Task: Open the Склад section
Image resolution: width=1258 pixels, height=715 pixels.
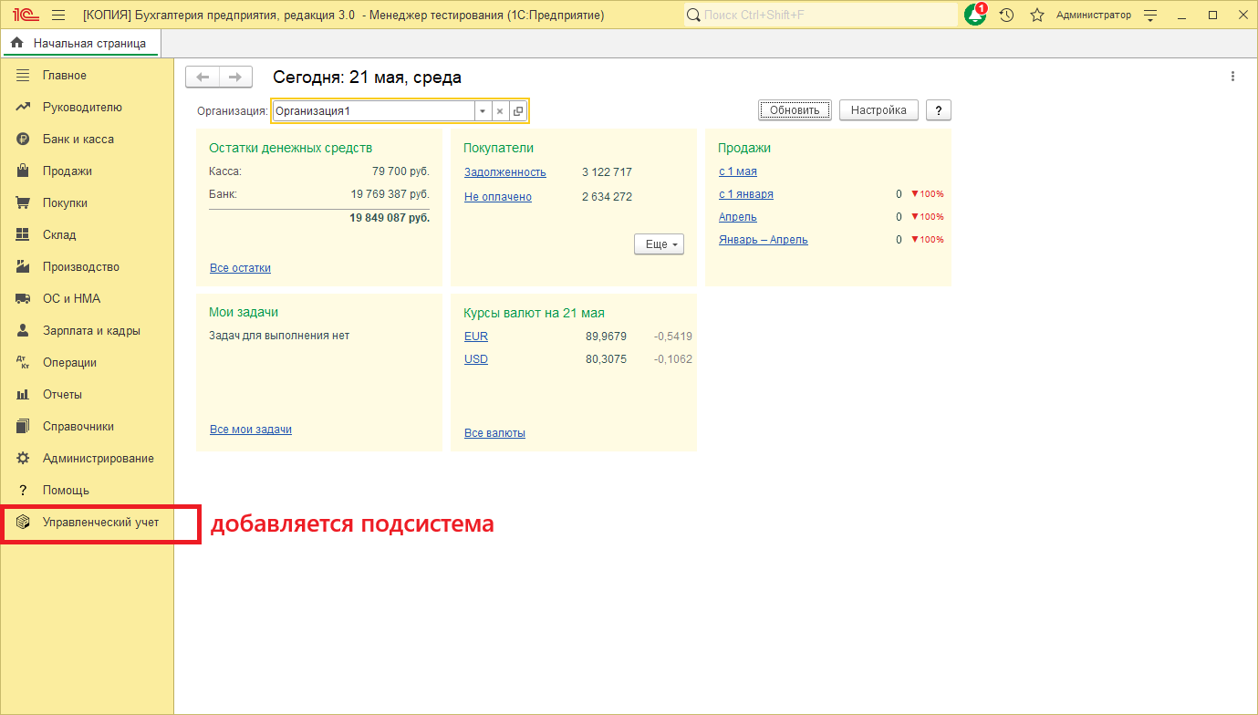Action: point(87,235)
